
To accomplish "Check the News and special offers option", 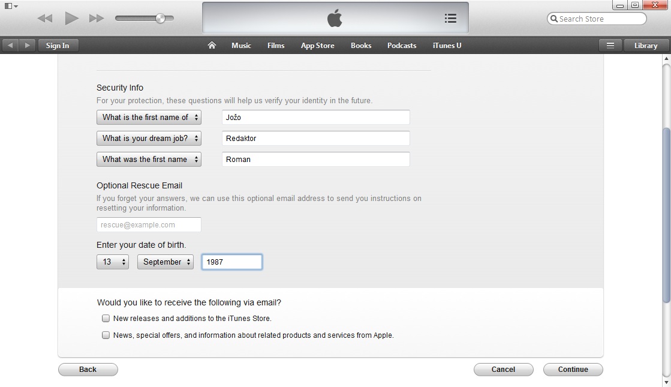I will click(x=106, y=335).
